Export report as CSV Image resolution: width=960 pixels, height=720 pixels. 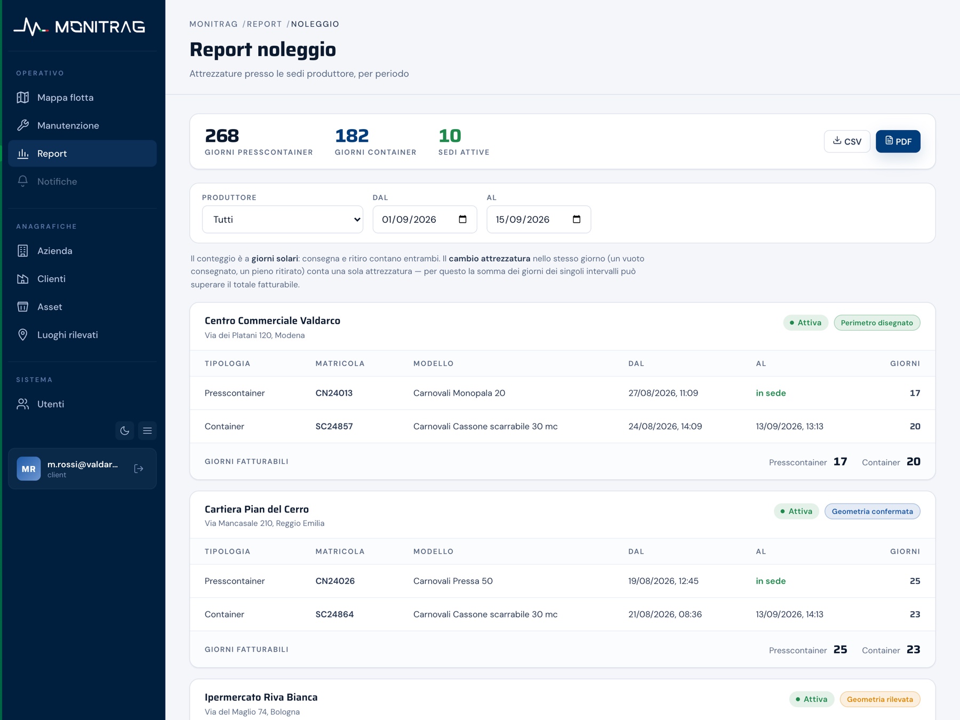[x=847, y=141]
